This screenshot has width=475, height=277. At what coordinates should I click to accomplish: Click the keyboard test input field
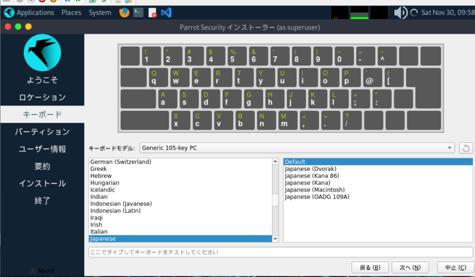click(x=279, y=252)
